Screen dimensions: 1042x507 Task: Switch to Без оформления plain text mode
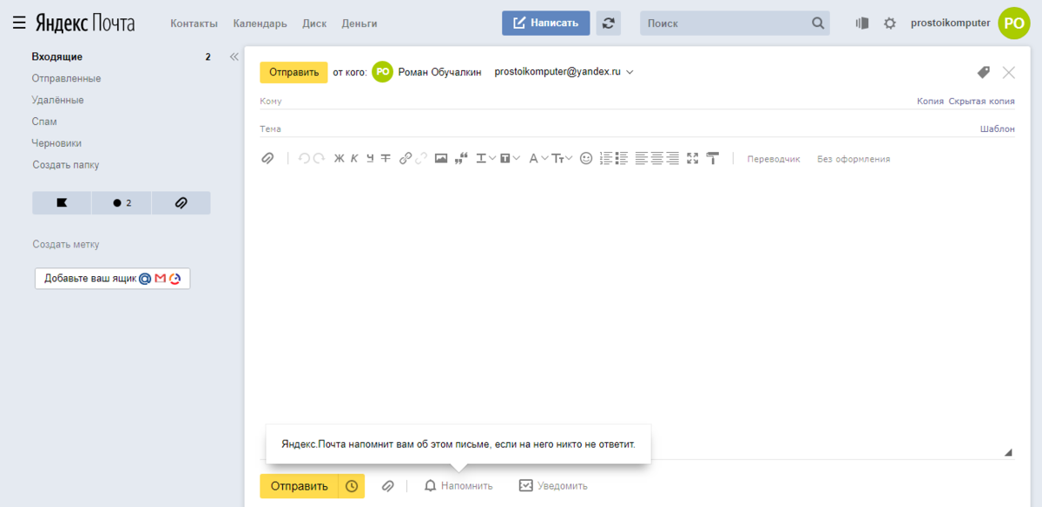(x=854, y=159)
